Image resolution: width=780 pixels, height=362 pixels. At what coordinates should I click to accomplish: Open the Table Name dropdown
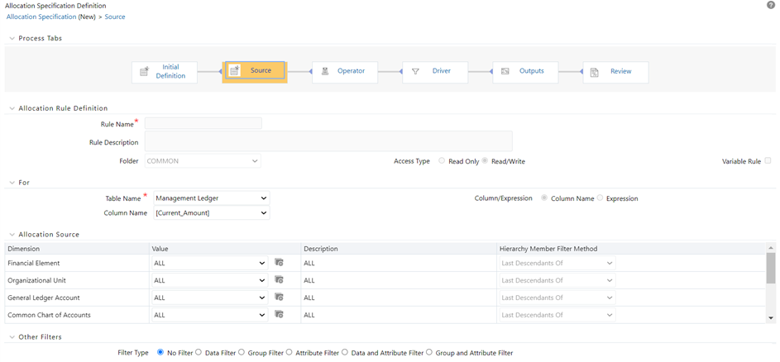click(212, 198)
